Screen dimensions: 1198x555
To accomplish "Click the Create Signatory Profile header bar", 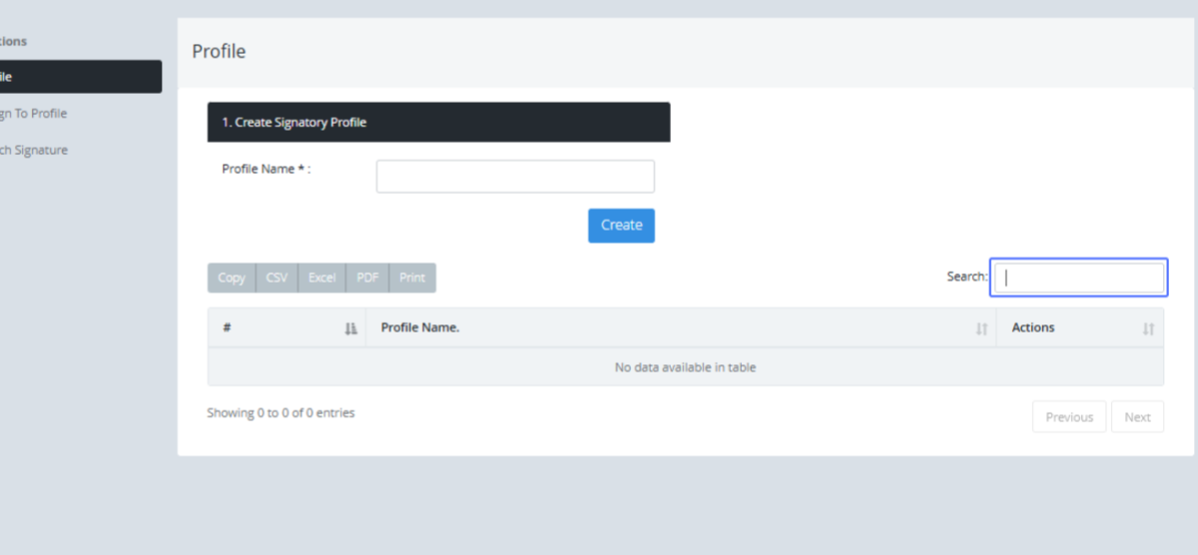I will coord(438,122).
